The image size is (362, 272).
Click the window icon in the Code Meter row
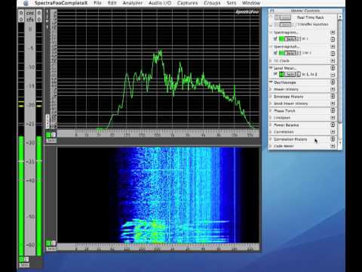pos(333,146)
